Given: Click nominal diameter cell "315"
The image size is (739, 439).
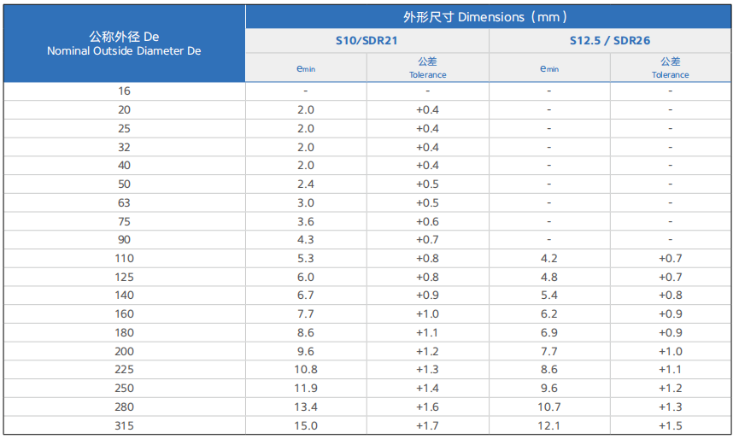Looking at the screenshot, I should click(125, 426).
